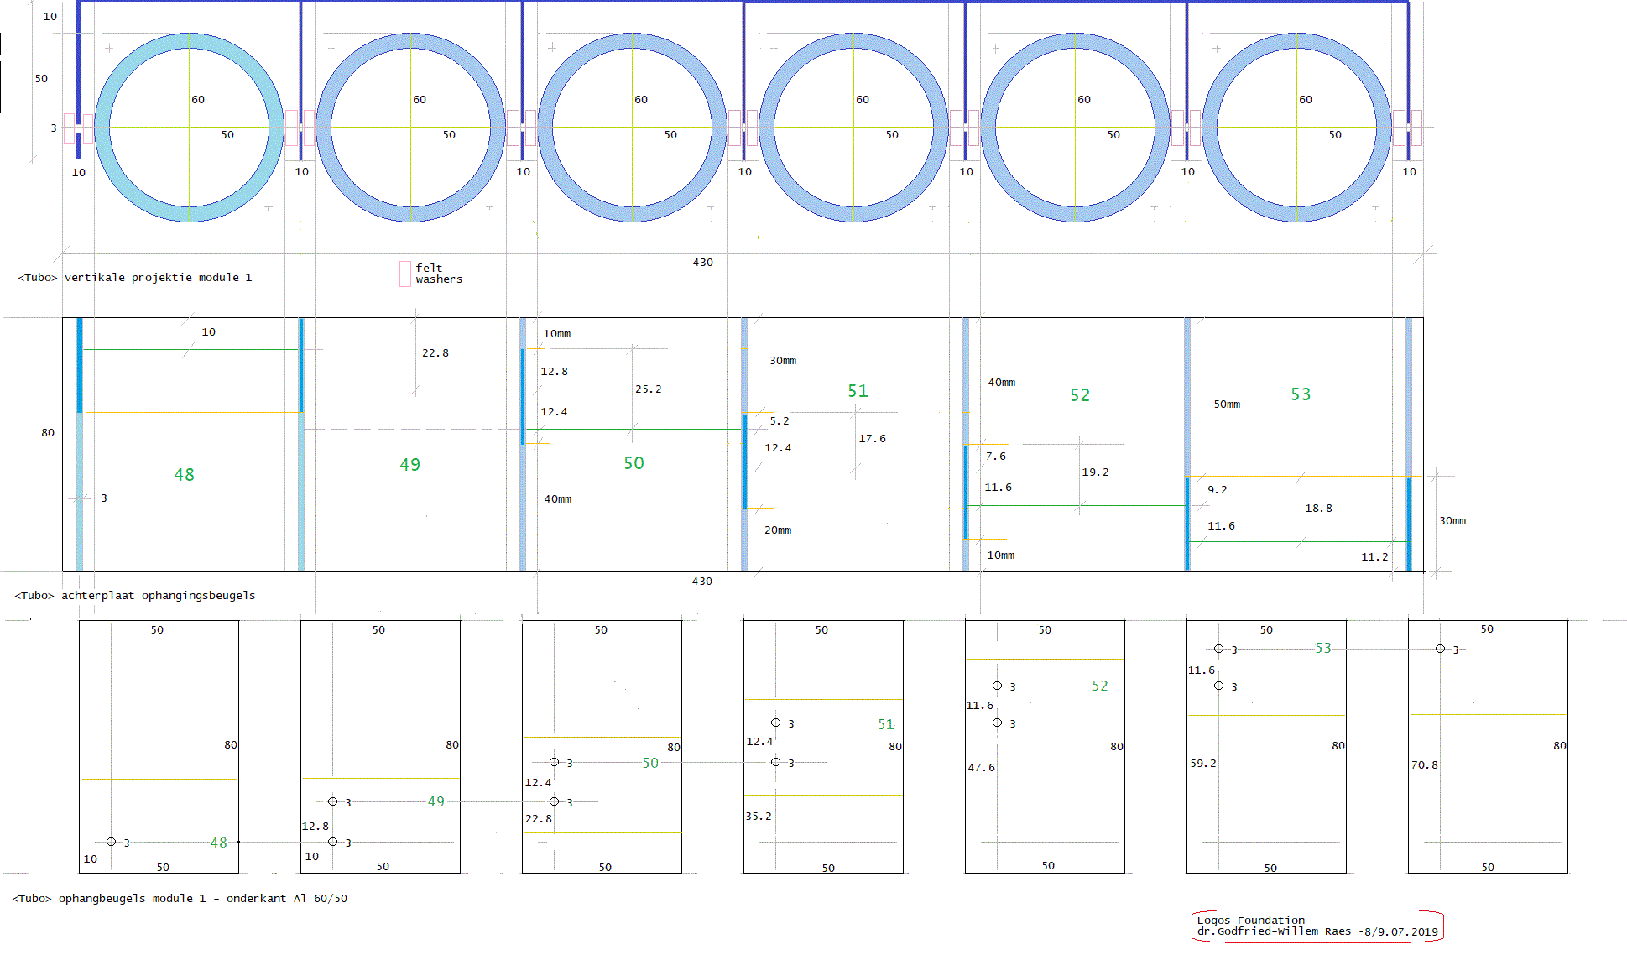Click the 17.6 dimension value
The width and height of the screenshot is (1627, 960).
coord(872,439)
